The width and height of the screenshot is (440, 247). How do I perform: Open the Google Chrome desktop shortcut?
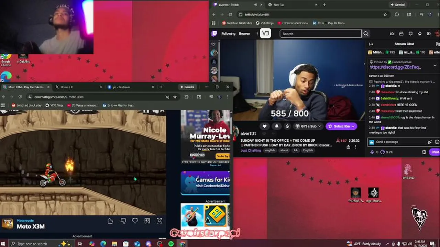pyautogui.click(x=6, y=60)
